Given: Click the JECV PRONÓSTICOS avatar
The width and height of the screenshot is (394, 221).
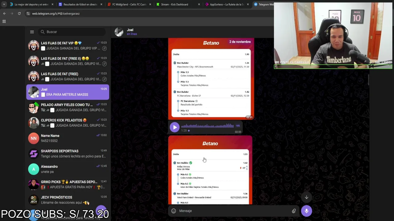Looking at the screenshot, I should click(34, 200).
